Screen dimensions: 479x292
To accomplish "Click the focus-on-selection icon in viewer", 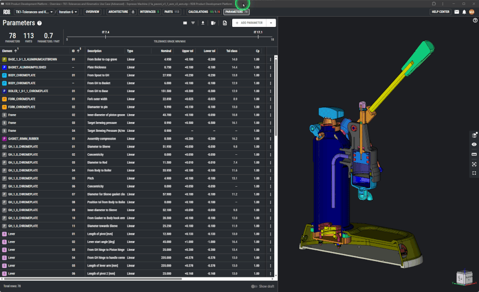I will click(x=474, y=164).
